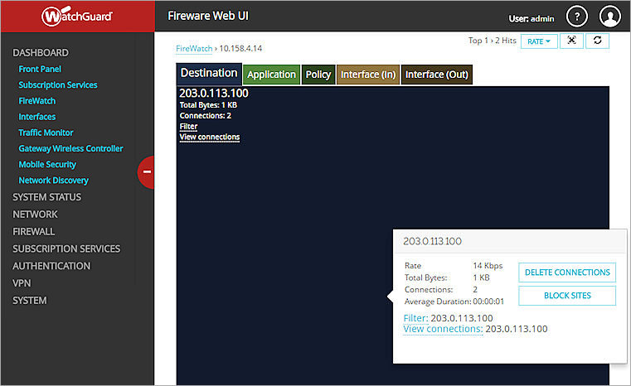Open Subscription Services under Dashboard
Screen dimensions: 631x386
[x=58, y=85]
